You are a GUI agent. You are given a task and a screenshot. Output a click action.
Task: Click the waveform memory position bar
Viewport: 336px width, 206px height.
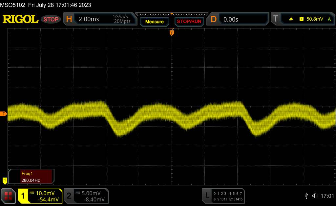(x=172, y=14)
